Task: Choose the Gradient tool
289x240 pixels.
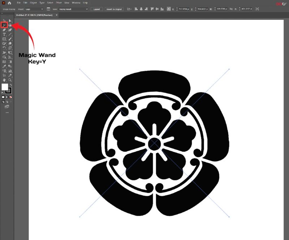Action: (10, 62)
